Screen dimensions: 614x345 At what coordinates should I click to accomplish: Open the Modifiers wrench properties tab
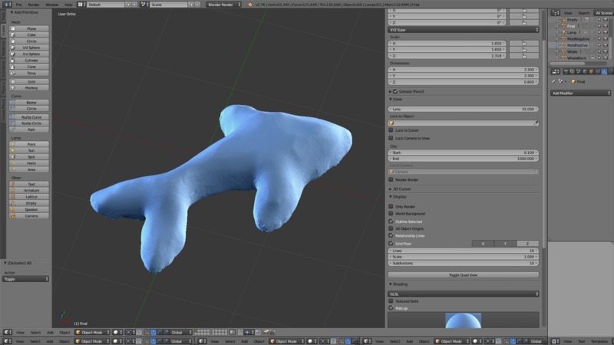pos(604,71)
